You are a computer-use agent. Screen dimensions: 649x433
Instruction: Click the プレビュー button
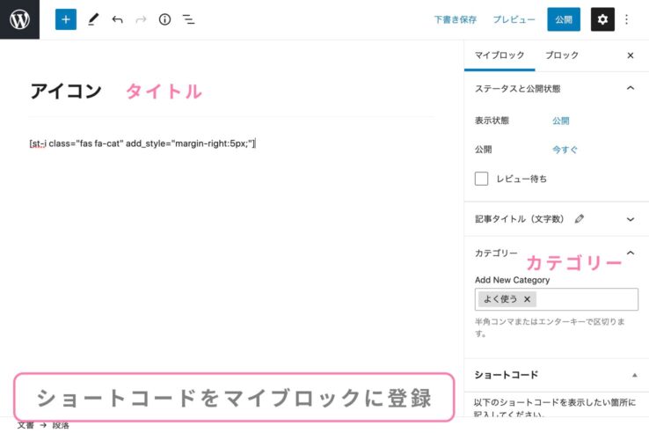point(514,19)
